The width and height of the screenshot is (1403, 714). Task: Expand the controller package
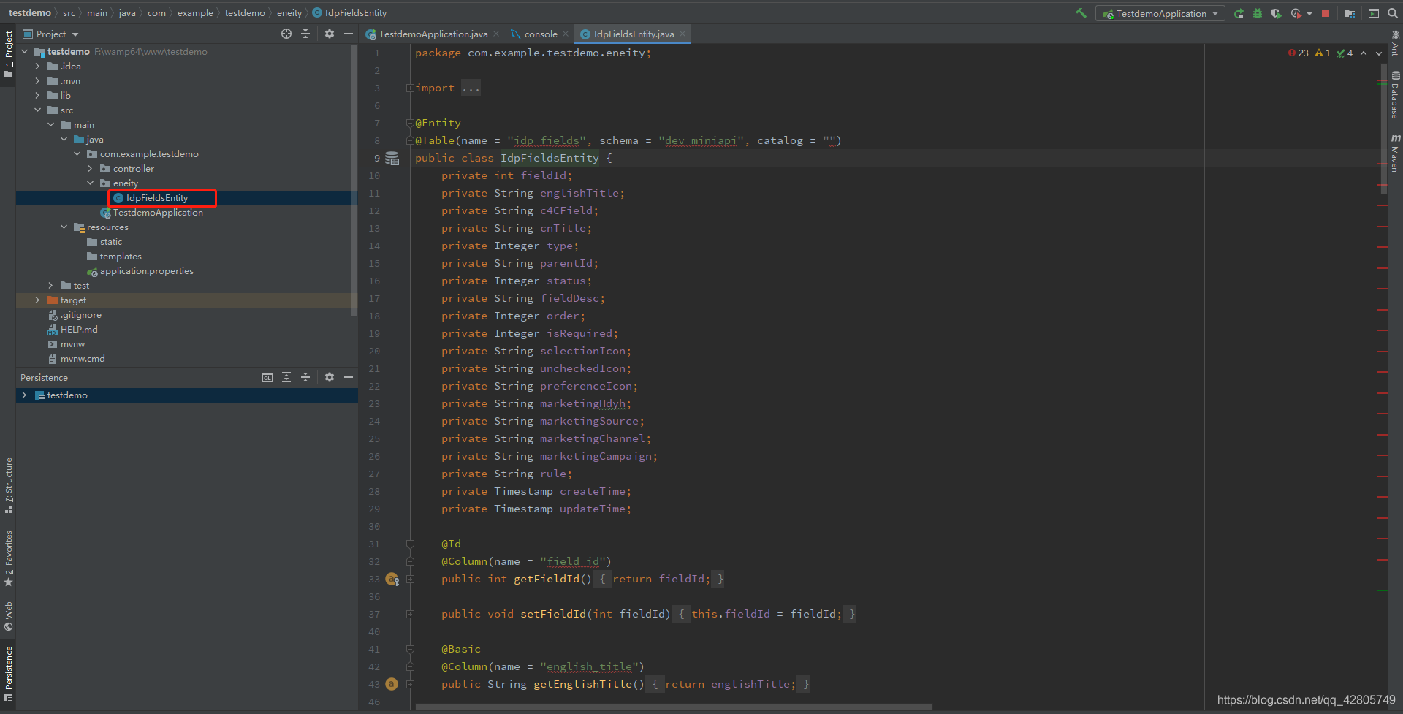pos(90,168)
